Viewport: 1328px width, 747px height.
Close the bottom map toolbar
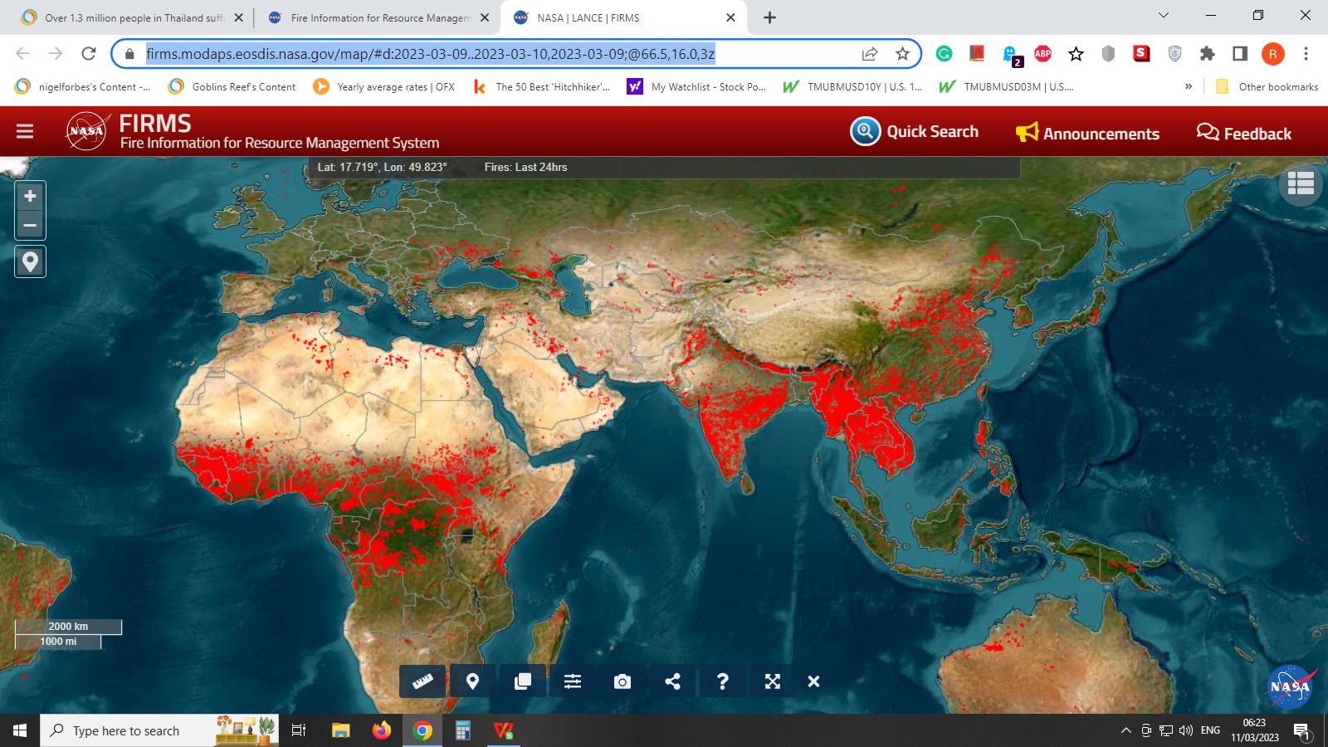814,681
